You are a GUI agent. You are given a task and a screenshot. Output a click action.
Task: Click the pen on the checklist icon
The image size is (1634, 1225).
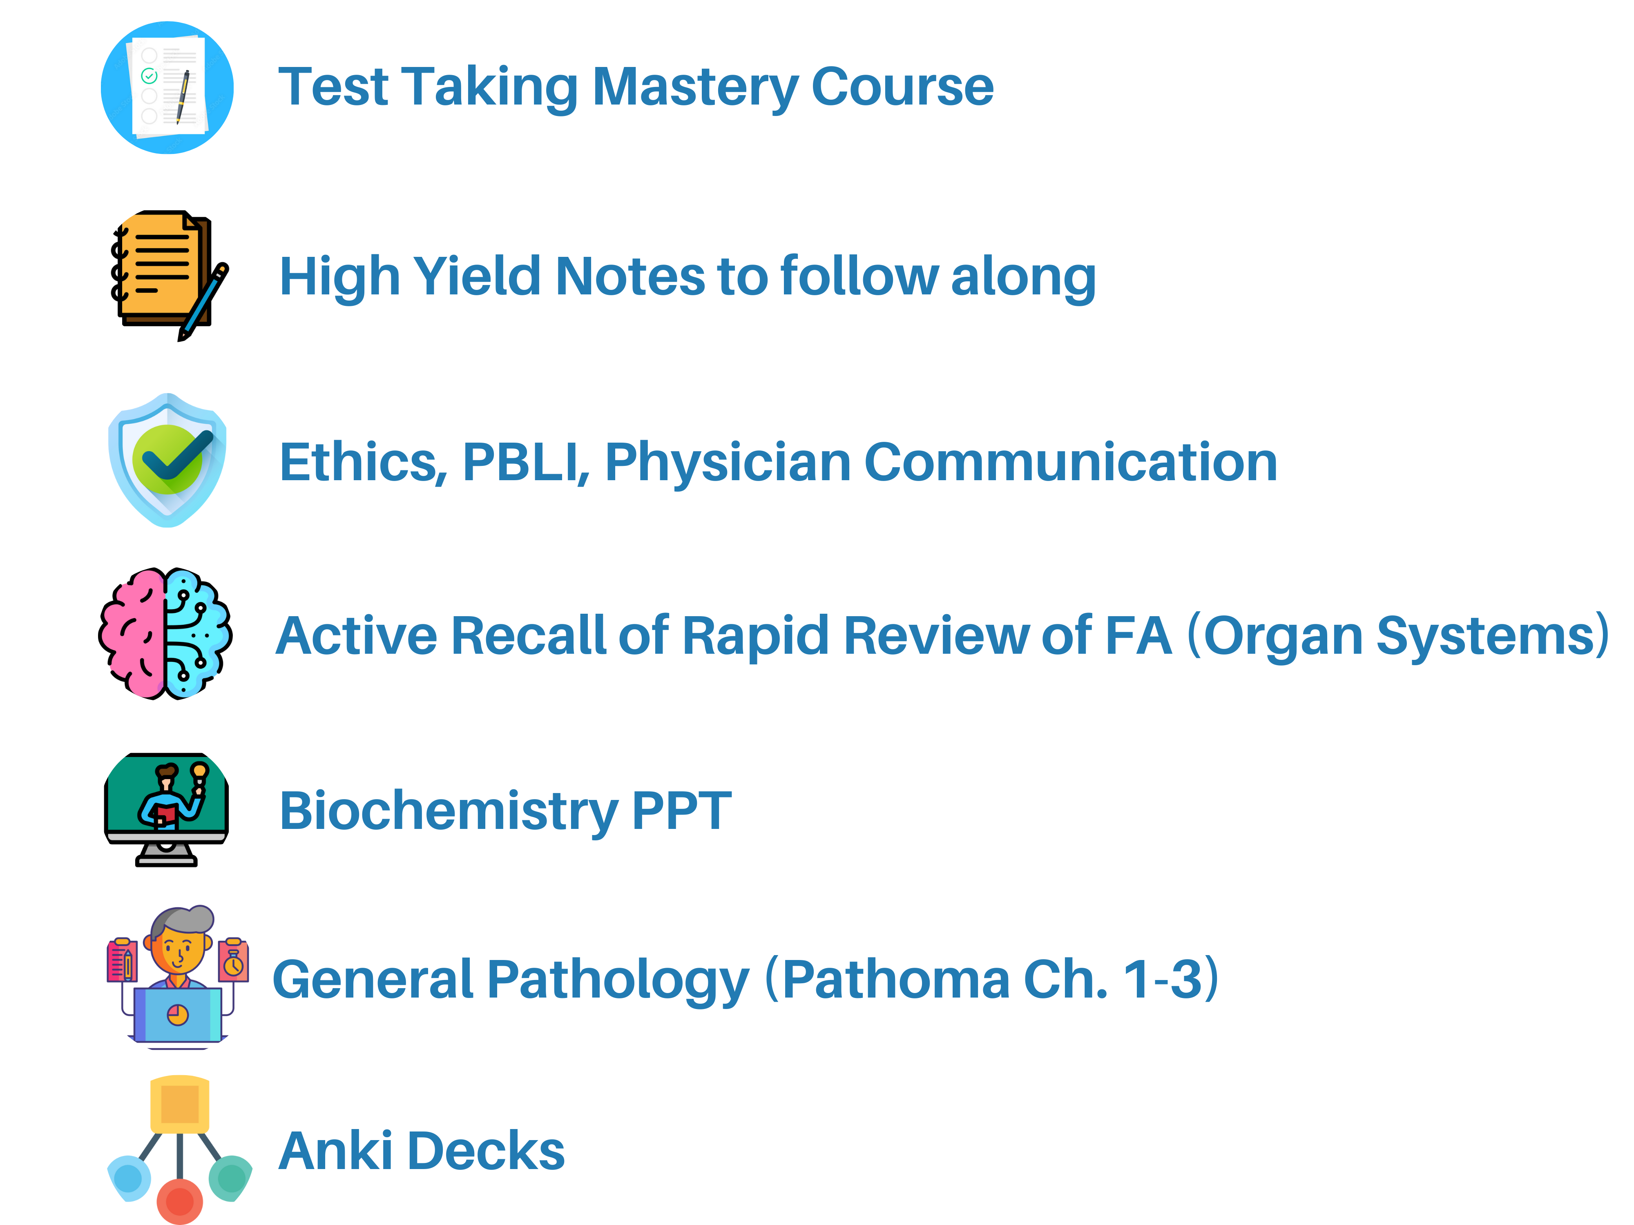[x=183, y=97]
